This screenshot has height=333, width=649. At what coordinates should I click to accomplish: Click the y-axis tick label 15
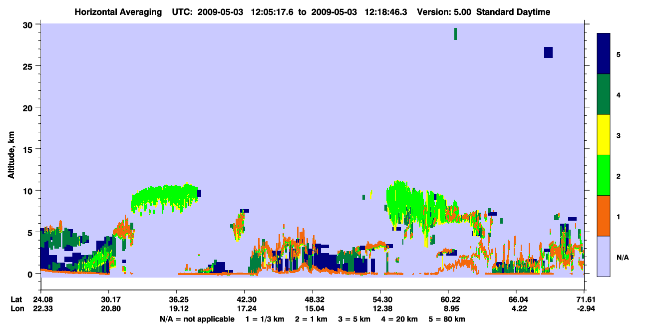(x=28, y=149)
